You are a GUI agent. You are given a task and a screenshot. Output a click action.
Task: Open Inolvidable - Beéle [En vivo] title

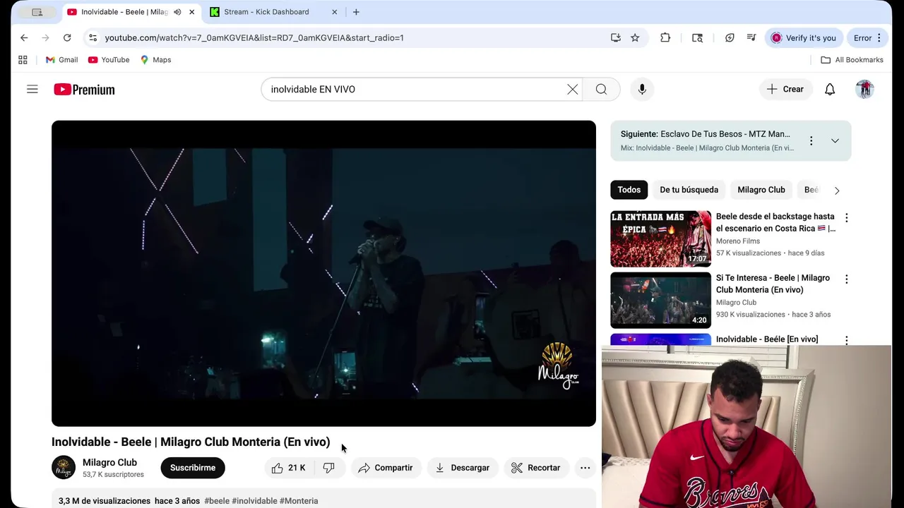pos(767,339)
